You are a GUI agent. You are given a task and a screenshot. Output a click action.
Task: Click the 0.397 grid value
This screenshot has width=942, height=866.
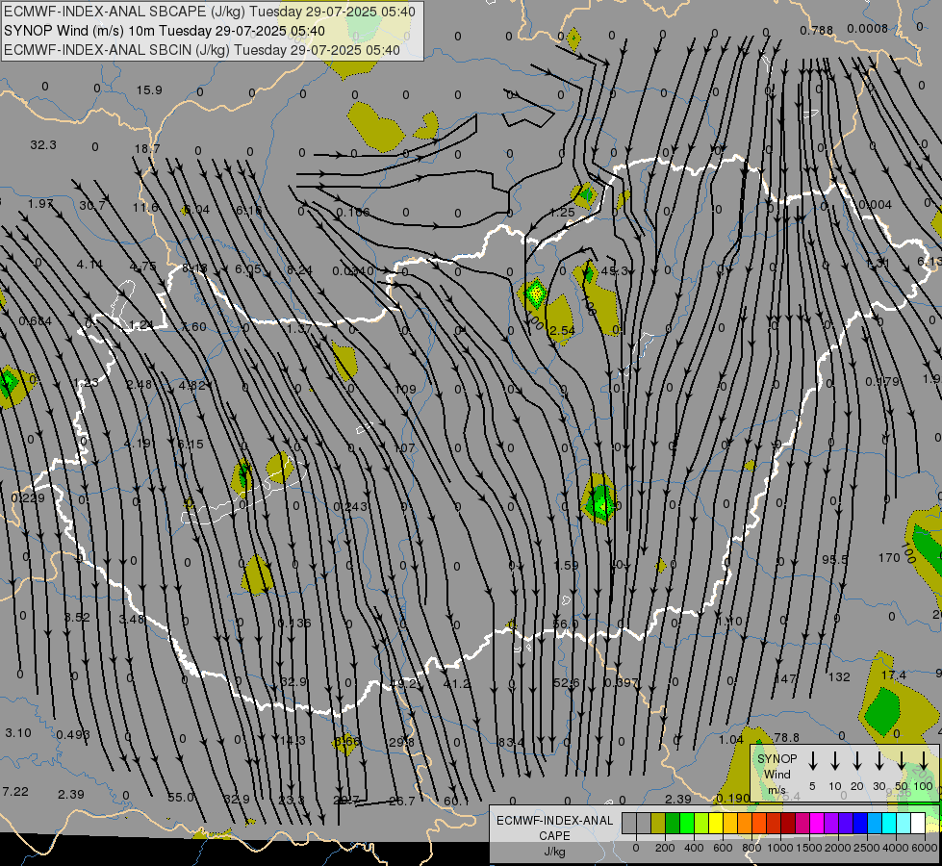[x=622, y=683]
